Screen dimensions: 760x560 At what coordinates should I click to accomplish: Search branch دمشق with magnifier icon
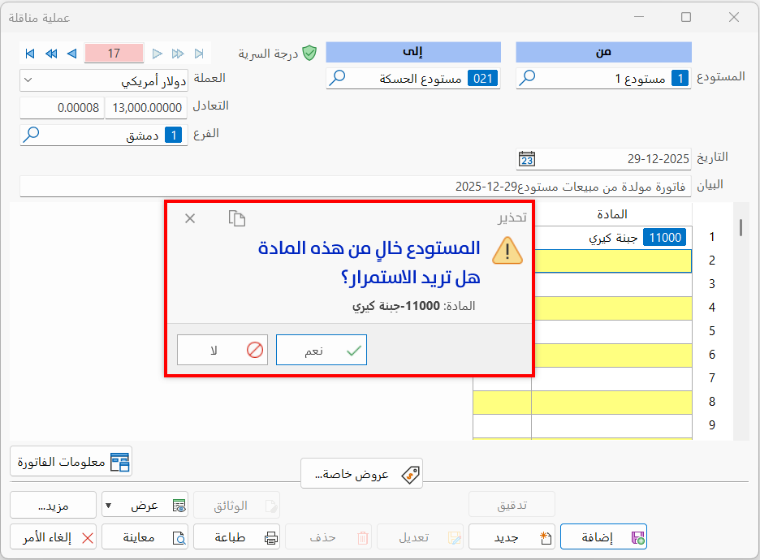31,134
